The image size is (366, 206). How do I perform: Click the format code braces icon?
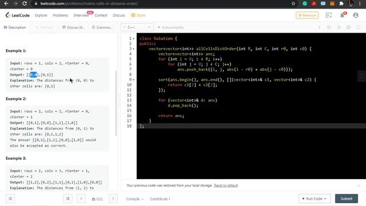click(x=329, y=27)
